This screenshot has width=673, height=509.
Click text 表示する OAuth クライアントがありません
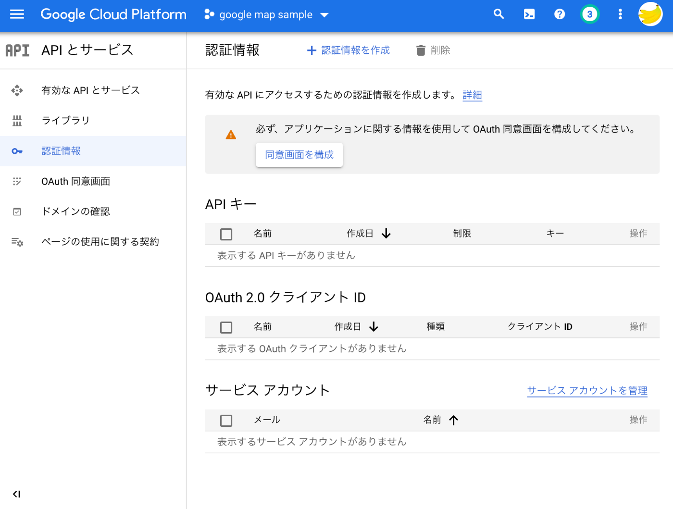click(312, 349)
